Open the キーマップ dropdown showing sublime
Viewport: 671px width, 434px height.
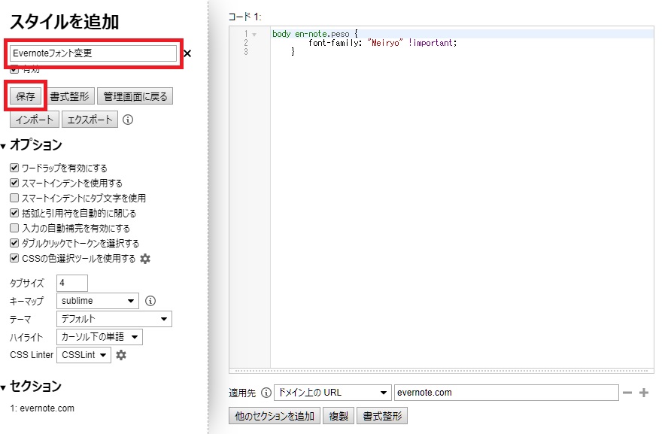pyautogui.click(x=97, y=301)
